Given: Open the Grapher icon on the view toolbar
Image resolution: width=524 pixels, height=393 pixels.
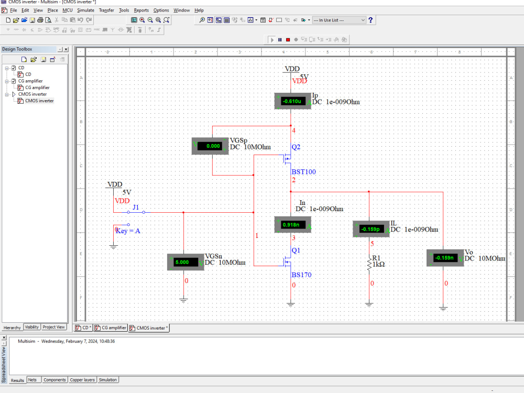Looking at the screenshot, I should pos(251,20).
